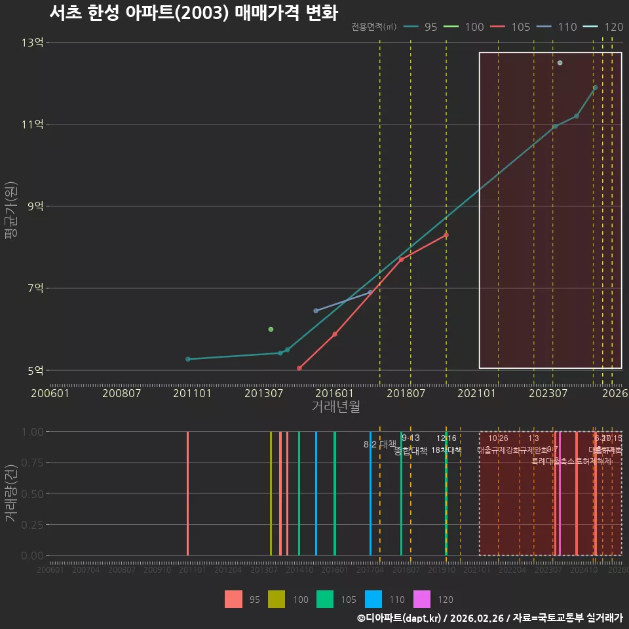Click the 11억 y-axis label
Image resolution: width=629 pixels, height=629 pixels.
pos(33,124)
